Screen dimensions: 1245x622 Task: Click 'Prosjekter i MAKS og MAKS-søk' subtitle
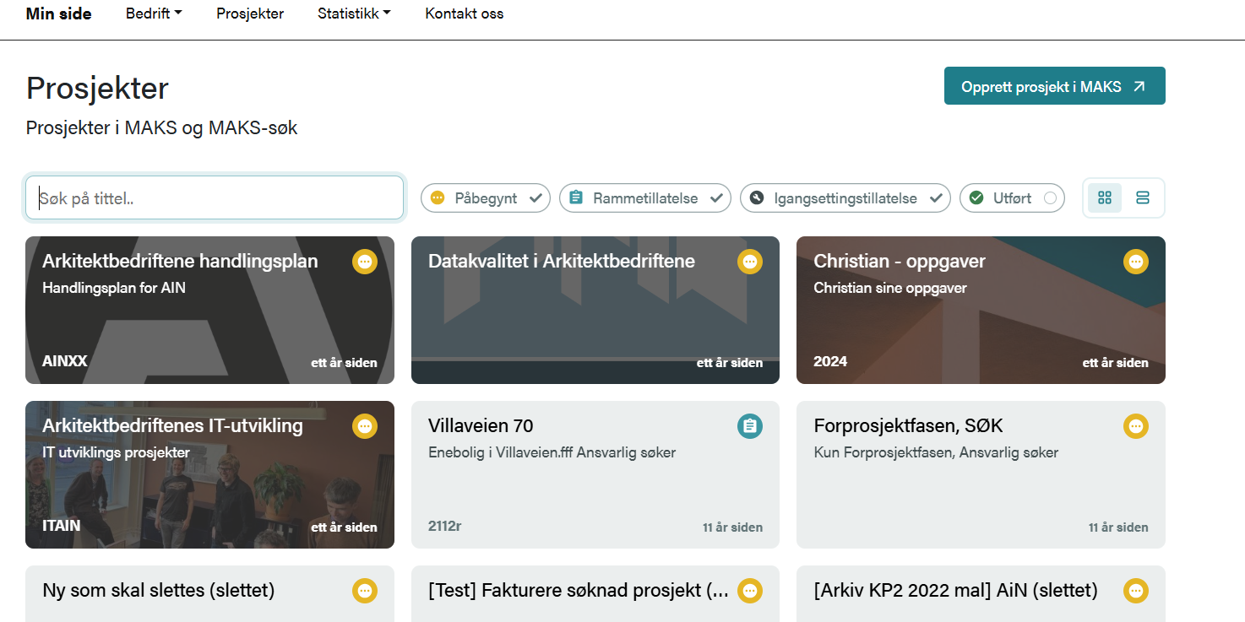click(162, 128)
